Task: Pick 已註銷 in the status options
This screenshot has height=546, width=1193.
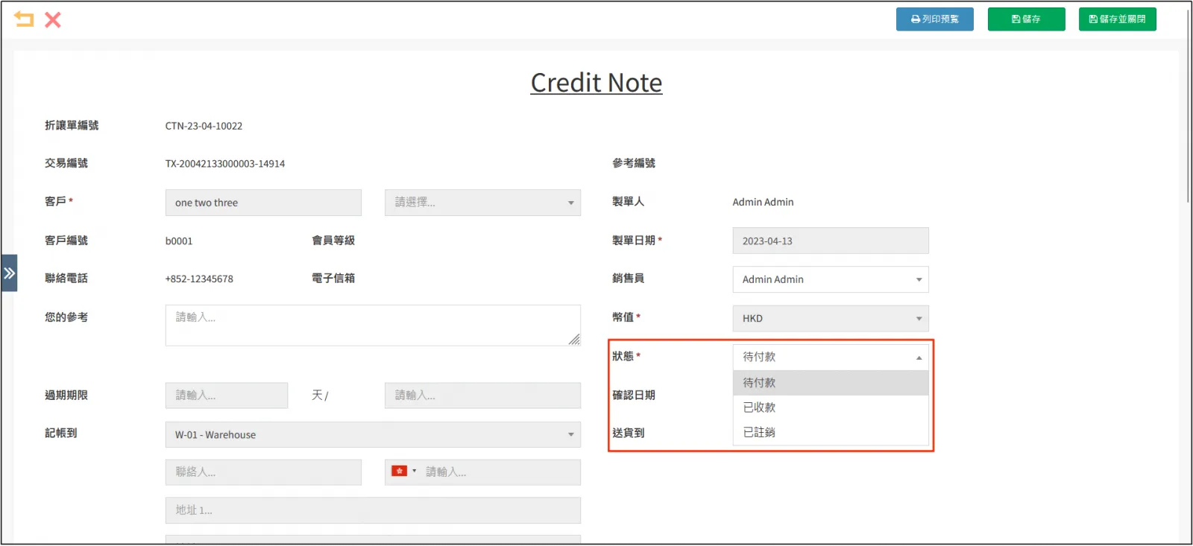Action: point(830,432)
